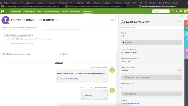Open dropdown arrow beside company header eye
Screen dimensions: 188x106
(x=115, y=20)
